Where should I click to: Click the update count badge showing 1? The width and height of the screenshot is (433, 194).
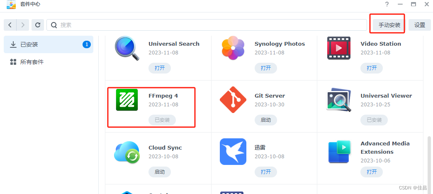coord(86,44)
